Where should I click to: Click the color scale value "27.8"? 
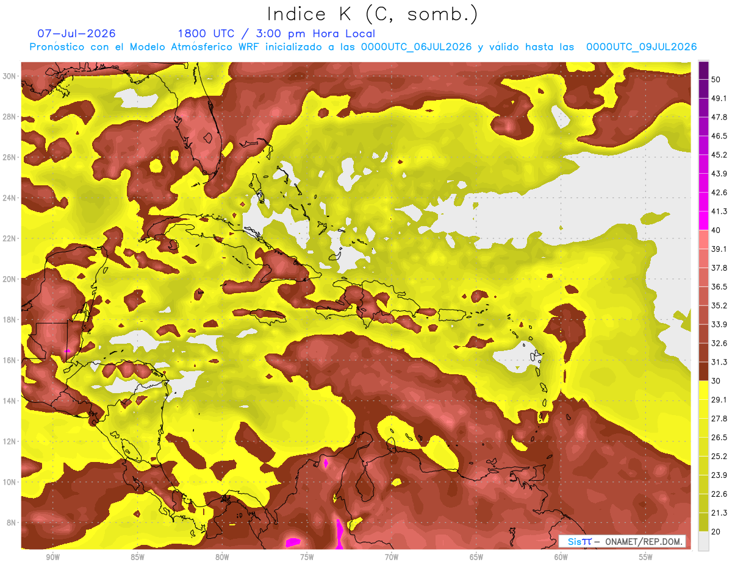719,419
